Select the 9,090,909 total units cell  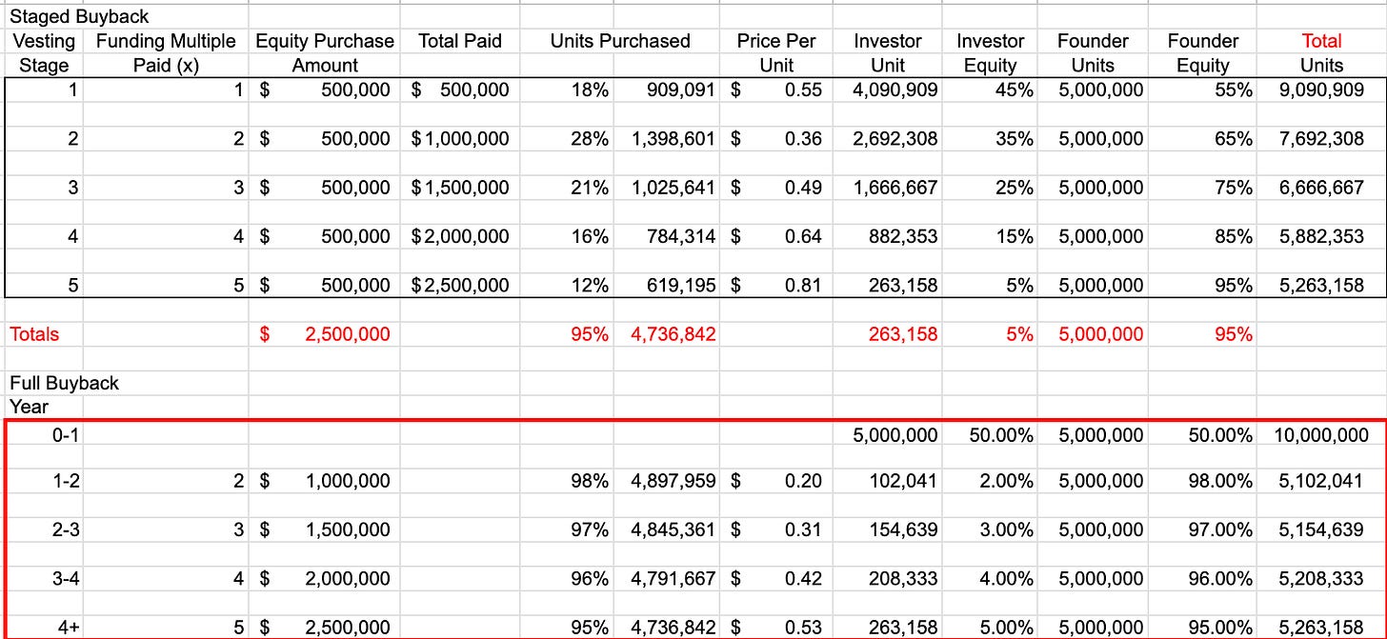tap(1321, 90)
